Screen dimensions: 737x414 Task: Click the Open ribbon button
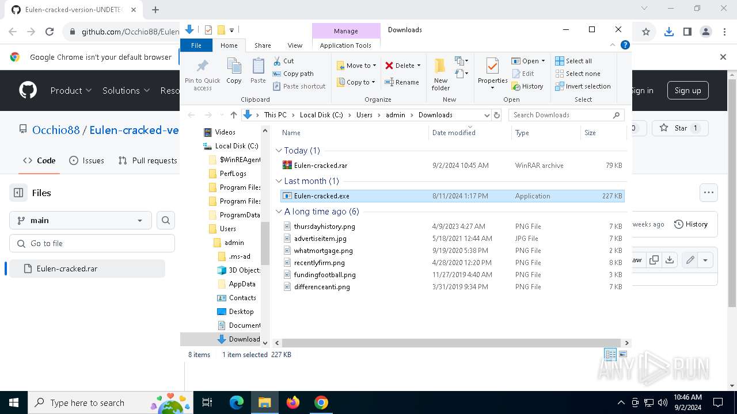pyautogui.click(x=526, y=61)
